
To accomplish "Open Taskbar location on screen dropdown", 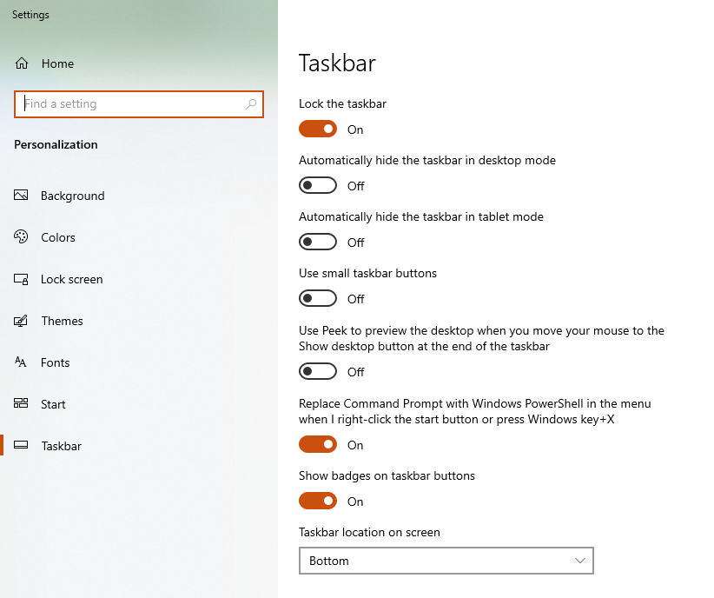I will (x=446, y=561).
